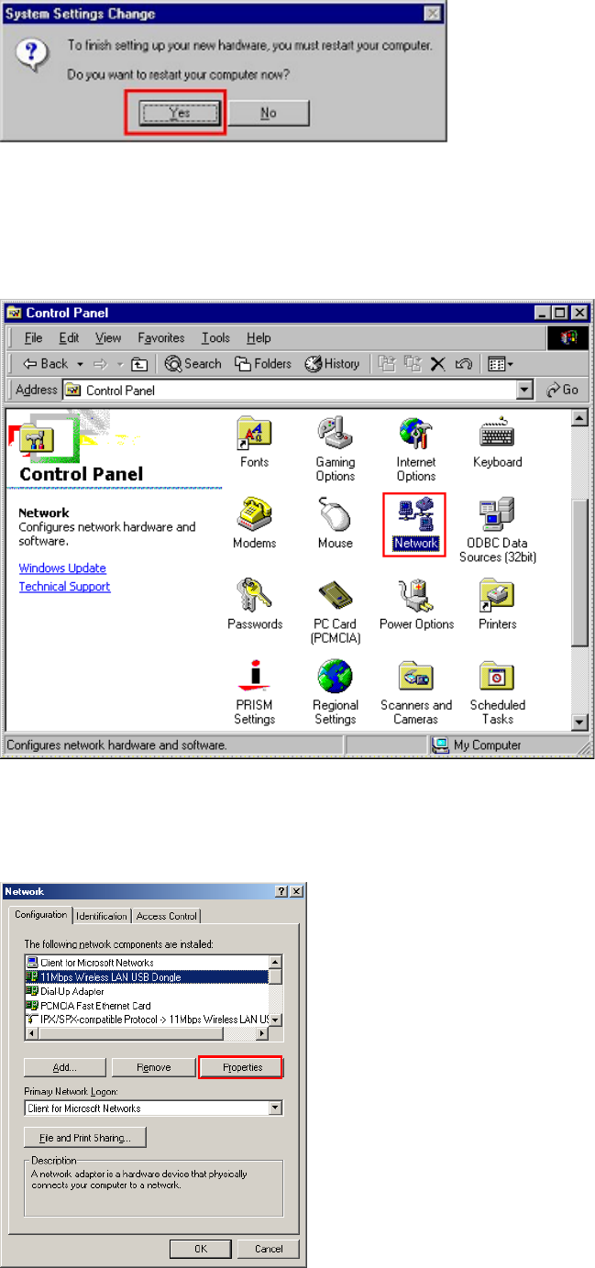The width and height of the screenshot is (595, 1268).
Task: Open the View menu in Control Panel
Action: 108,337
